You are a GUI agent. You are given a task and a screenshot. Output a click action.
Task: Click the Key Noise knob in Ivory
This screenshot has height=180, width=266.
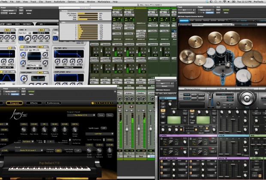point(34,130)
